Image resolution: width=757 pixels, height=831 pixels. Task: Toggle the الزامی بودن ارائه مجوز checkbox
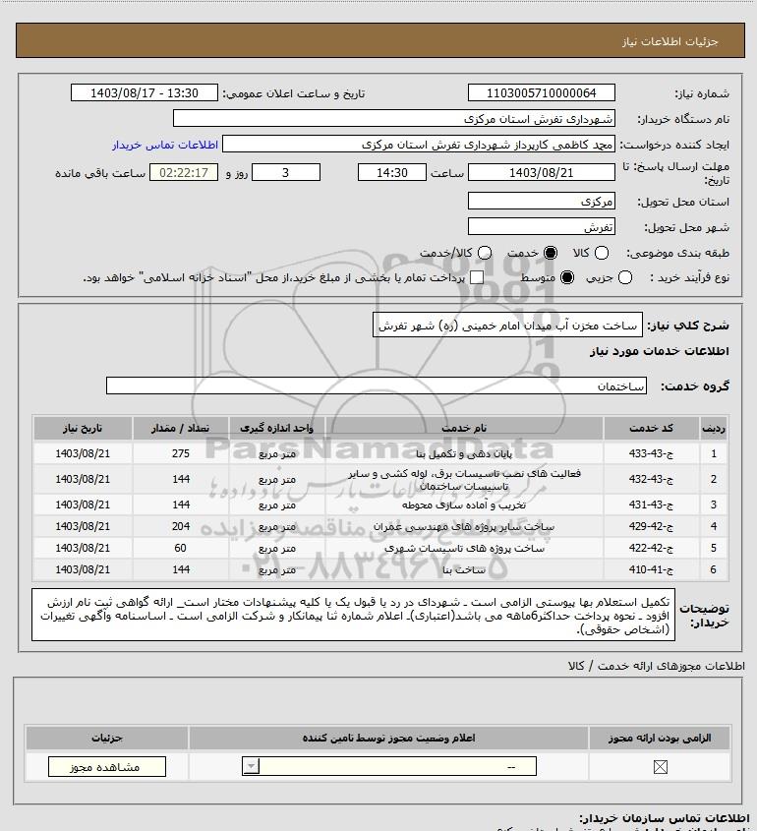click(660, 767)
